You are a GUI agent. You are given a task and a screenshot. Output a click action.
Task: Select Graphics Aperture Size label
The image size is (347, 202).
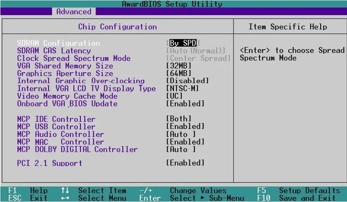click(x=65, y=73)
